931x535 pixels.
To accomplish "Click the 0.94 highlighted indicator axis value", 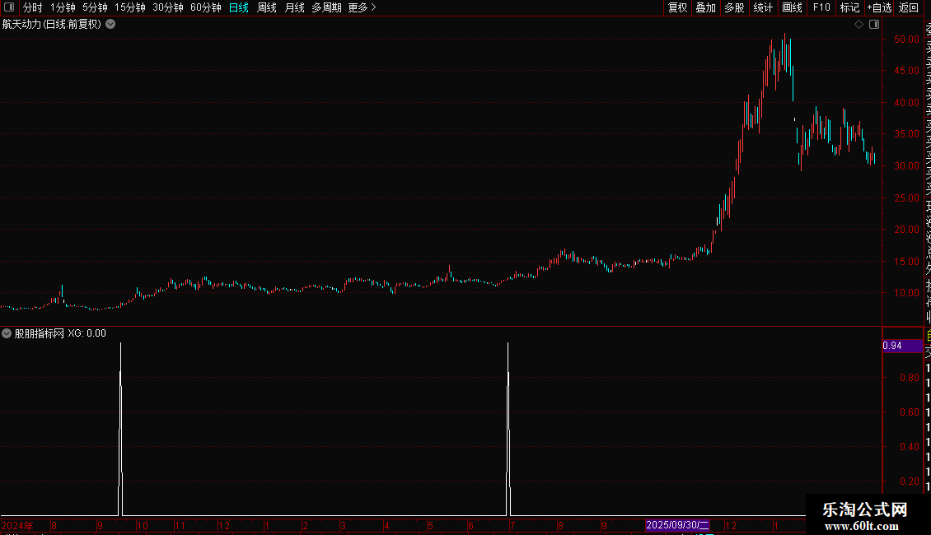I will 902,345.
